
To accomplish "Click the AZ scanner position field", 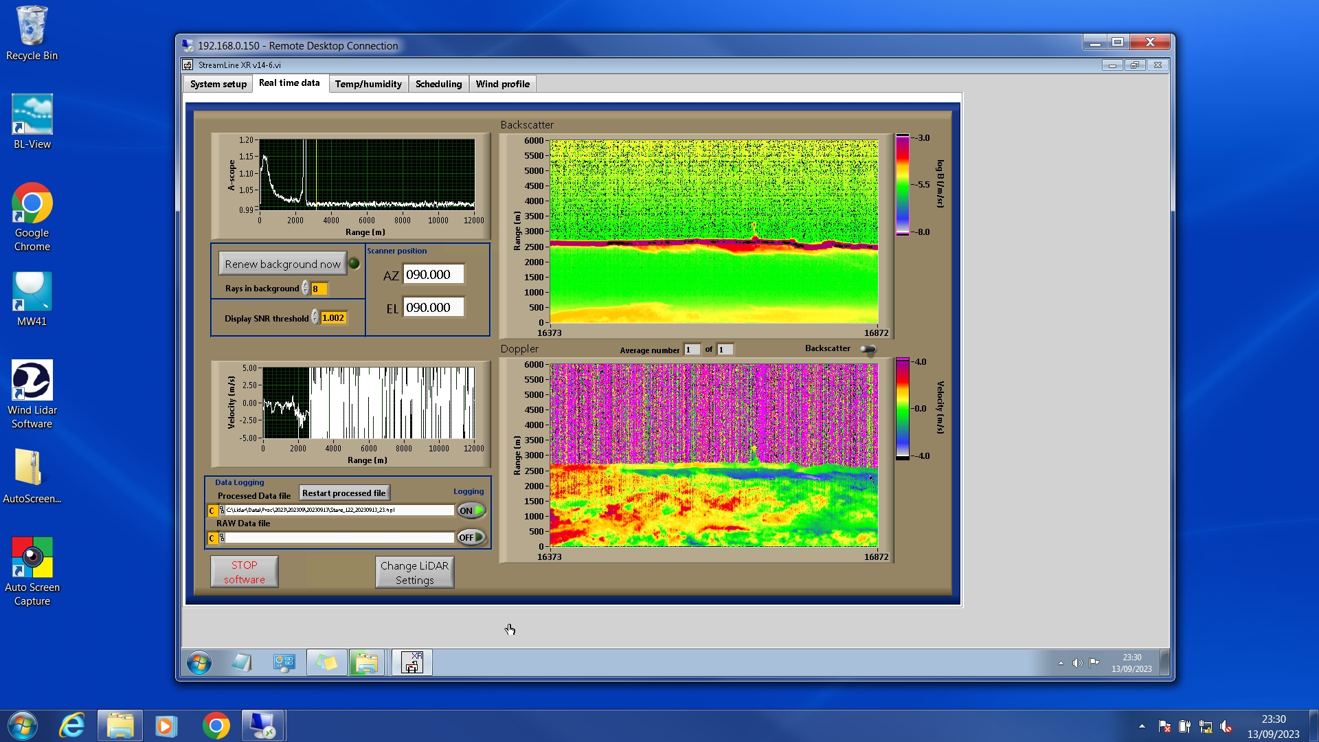I will 433,274.
